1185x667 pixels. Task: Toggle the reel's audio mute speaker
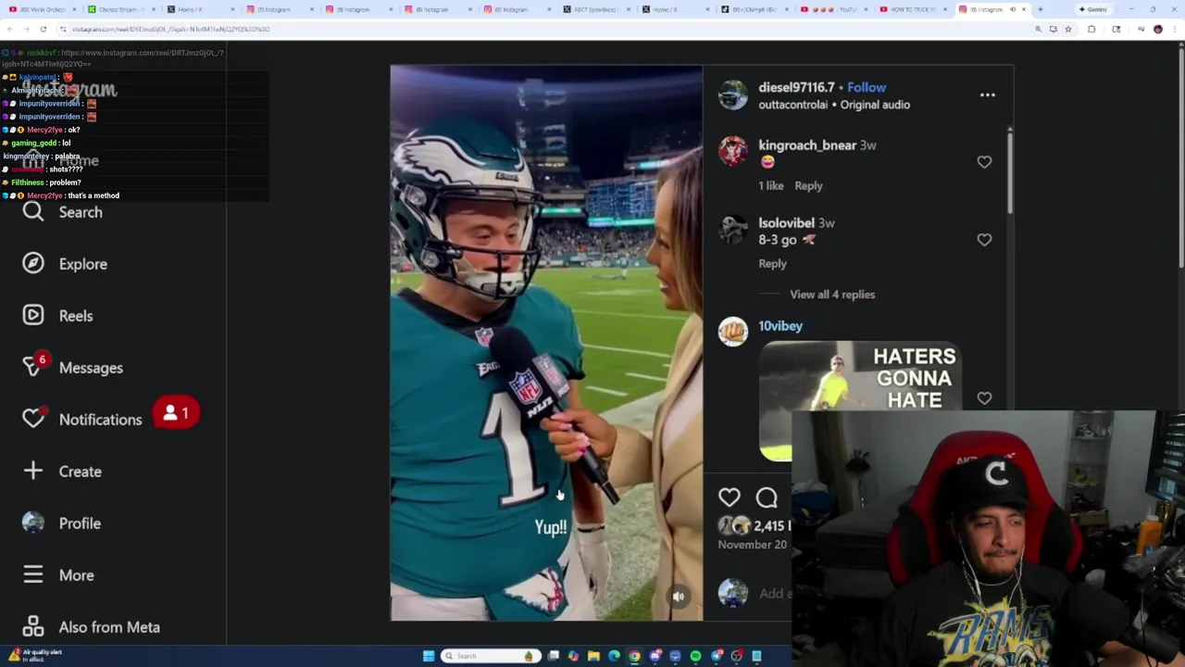679,597
